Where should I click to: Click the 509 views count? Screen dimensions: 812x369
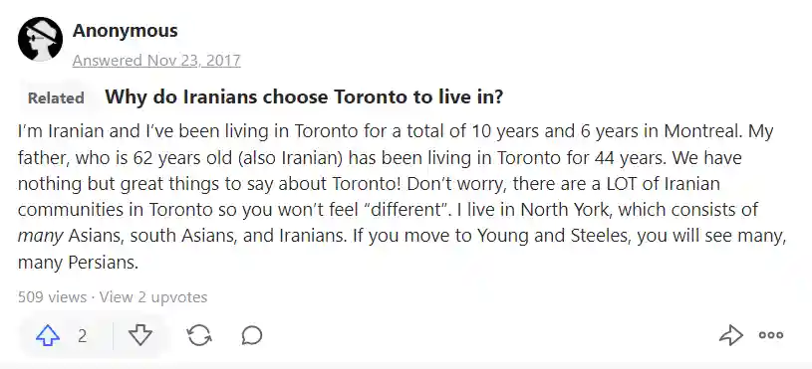point(52,297)
